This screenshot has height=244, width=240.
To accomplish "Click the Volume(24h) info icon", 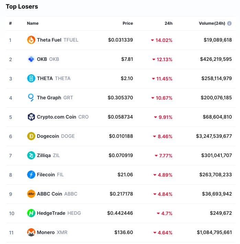I will point(229,23).
